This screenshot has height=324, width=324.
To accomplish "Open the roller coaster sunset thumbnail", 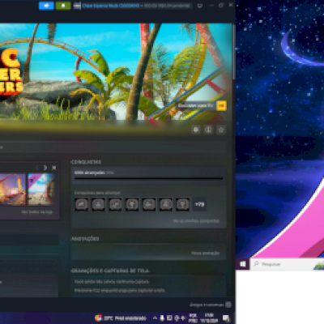I will (13, 190).
